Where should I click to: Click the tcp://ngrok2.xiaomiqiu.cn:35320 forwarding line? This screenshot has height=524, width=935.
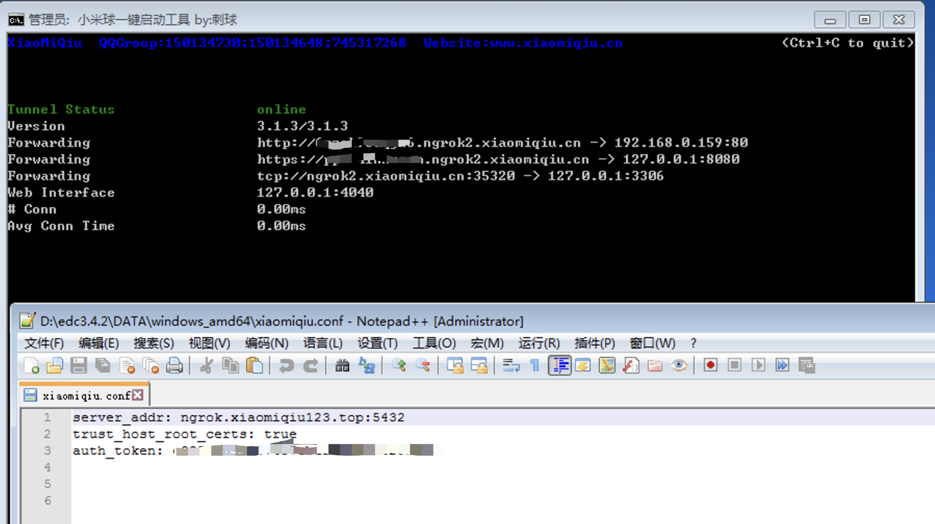click(x=461, y=176)
